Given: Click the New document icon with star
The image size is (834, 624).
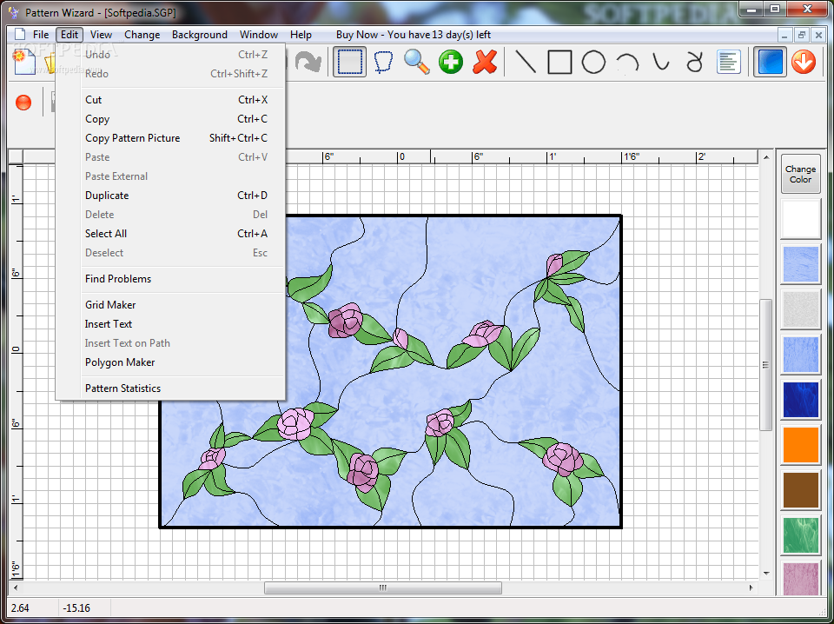Looking at the screenshot, I should [23, 63].
